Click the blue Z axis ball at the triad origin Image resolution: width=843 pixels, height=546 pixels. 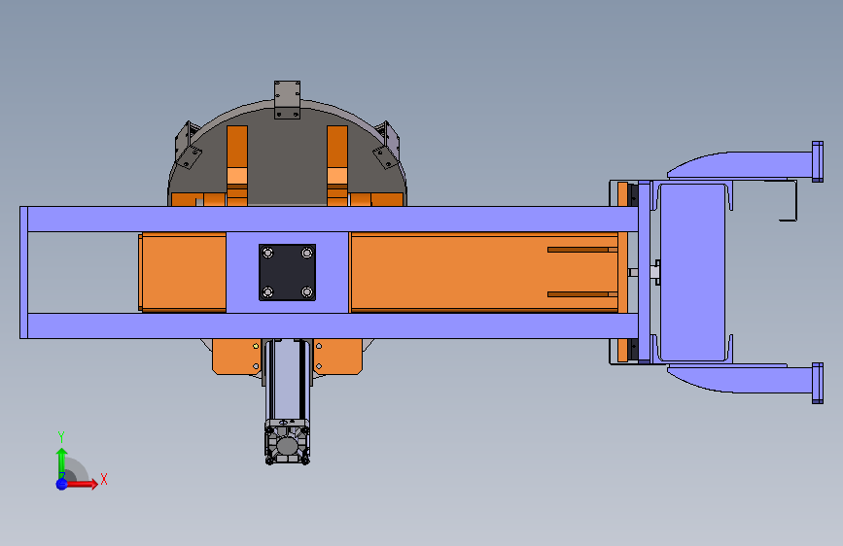point(62,484)
